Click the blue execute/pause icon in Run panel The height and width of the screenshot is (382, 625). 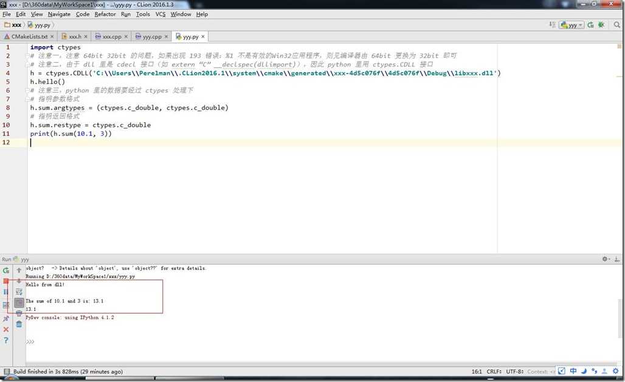pyautogui.click(x=6, y=292)
